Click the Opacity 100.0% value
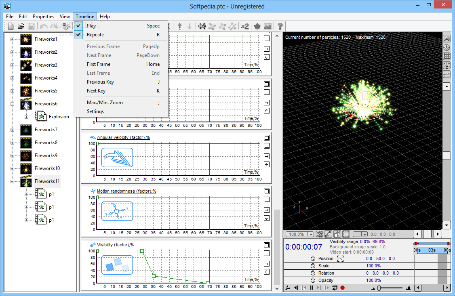 click(373, 280)
